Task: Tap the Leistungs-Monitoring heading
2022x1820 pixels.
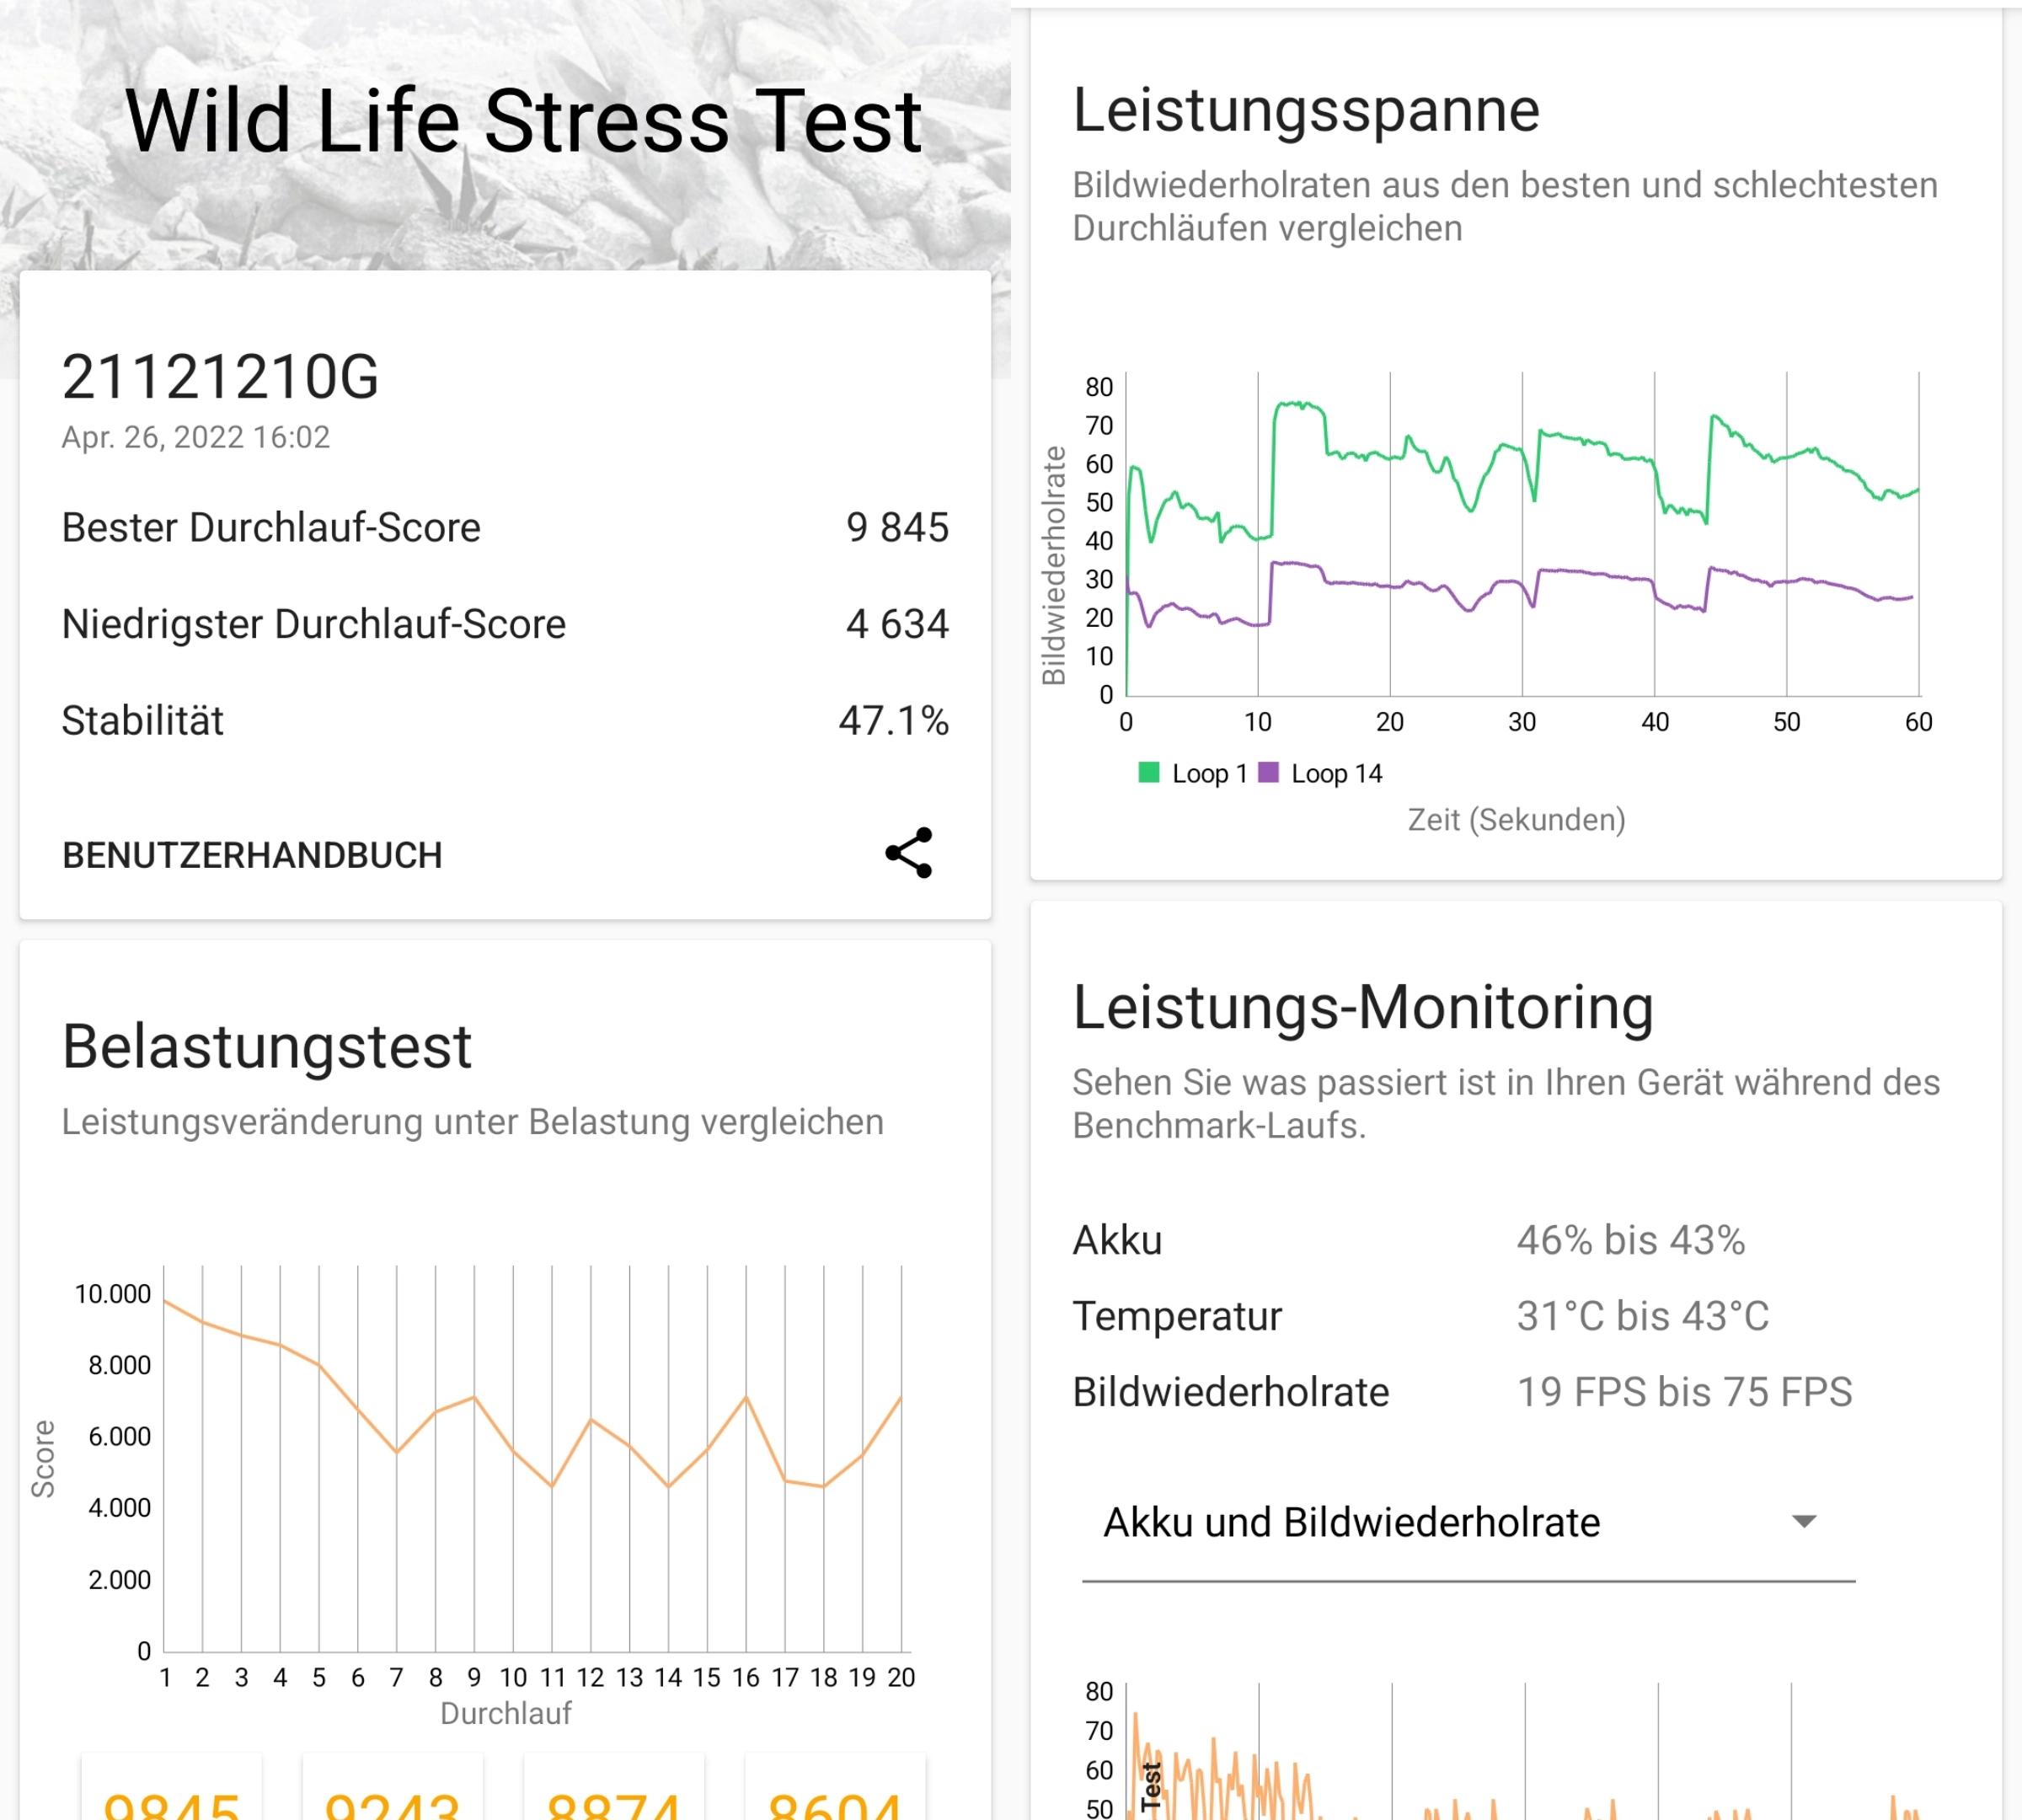Action: [1363, 1006]
